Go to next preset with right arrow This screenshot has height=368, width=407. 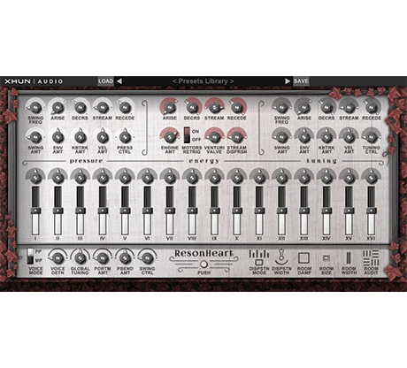coord(288,81)
